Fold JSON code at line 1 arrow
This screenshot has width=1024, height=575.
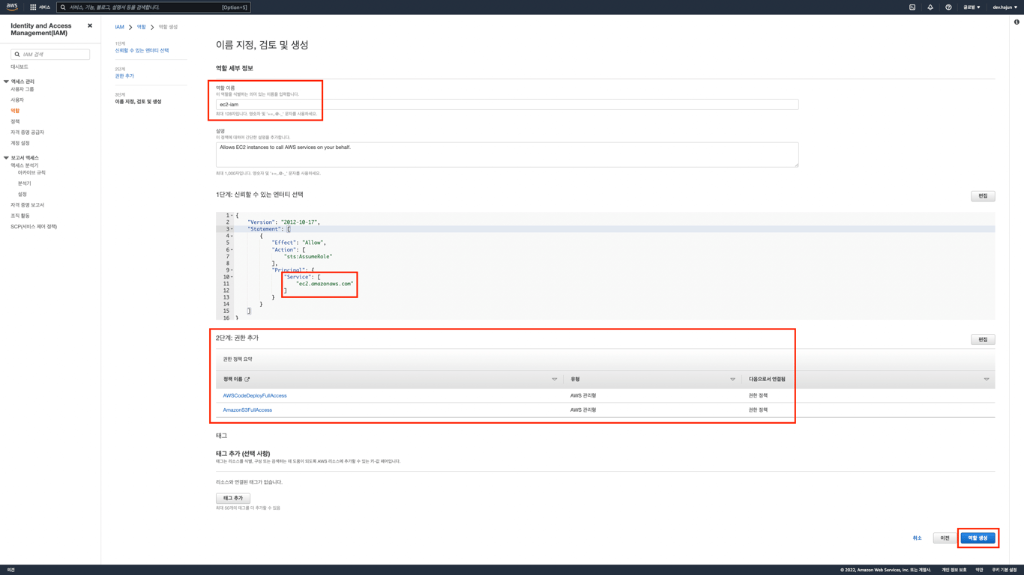click(x=232, y=216)
